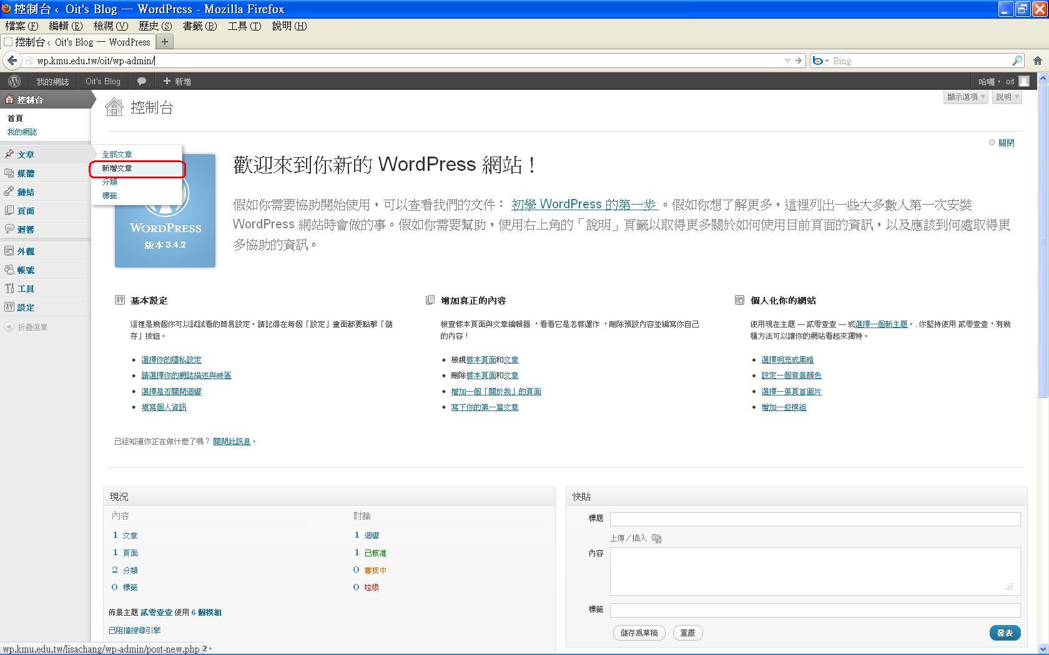This screenshot has width=1049, height=655.
Task: Click 已阻擋搜尋引擎 link
Action: pos(134,631)
